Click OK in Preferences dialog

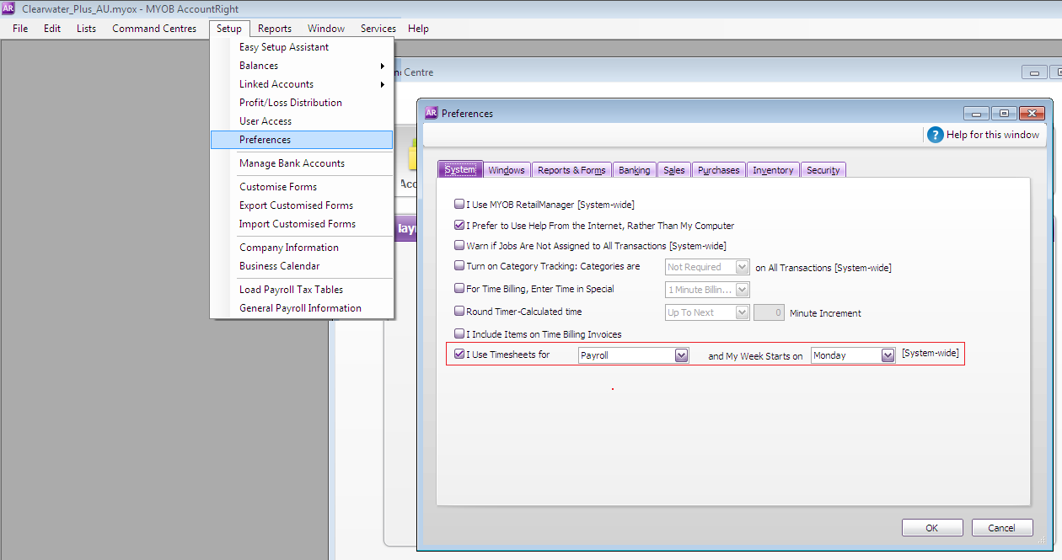(x=932, y=528)
